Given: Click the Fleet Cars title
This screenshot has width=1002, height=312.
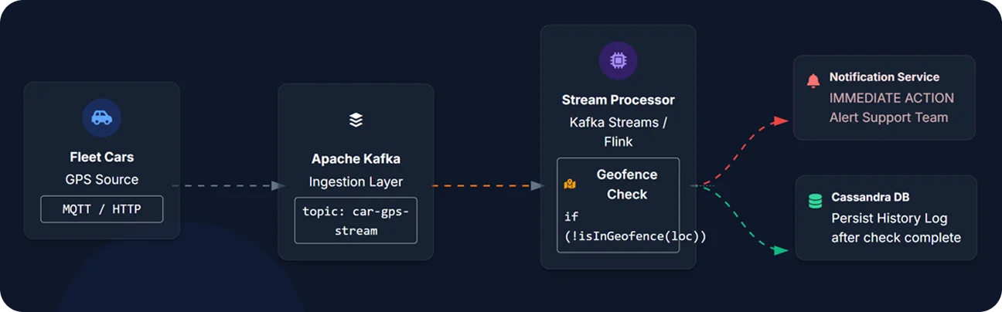Looking at the screenshot, I should click(x=102, y=157).
